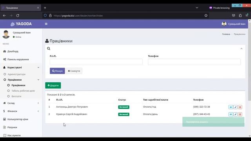Click the Телефон column header in the table
Screen dimensions: 251x141
[198, 99]
